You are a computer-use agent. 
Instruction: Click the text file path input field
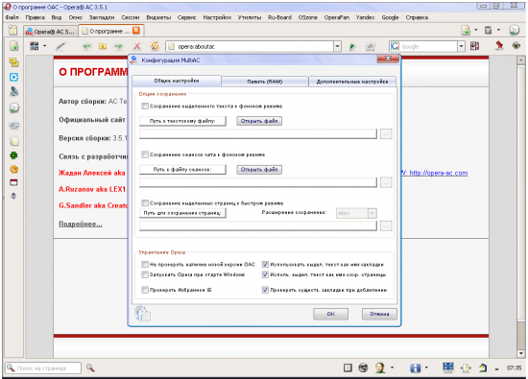pyautogui.click(x=258, y=134)
